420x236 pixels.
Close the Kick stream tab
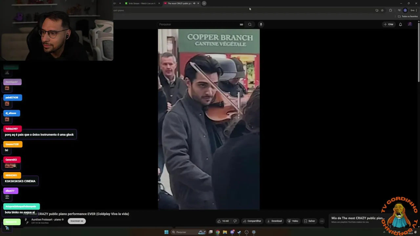[x=159, y=3]
